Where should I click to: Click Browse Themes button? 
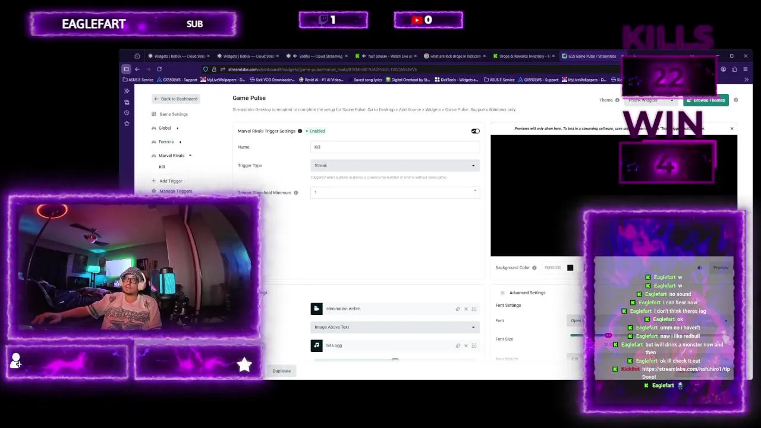pyautogui.click(x=706, y=100)
